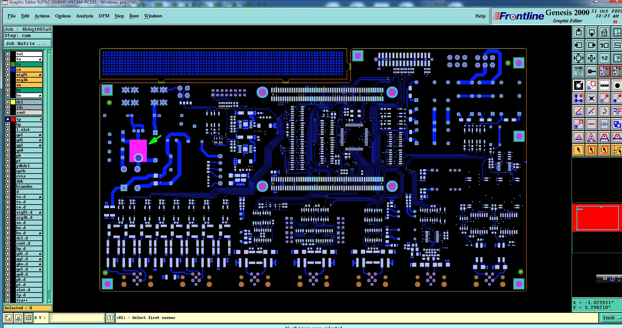Click the connected blue nodes tool
Image resolution: width=622 pixels, height=328 pixels.
tap(579, 98)
